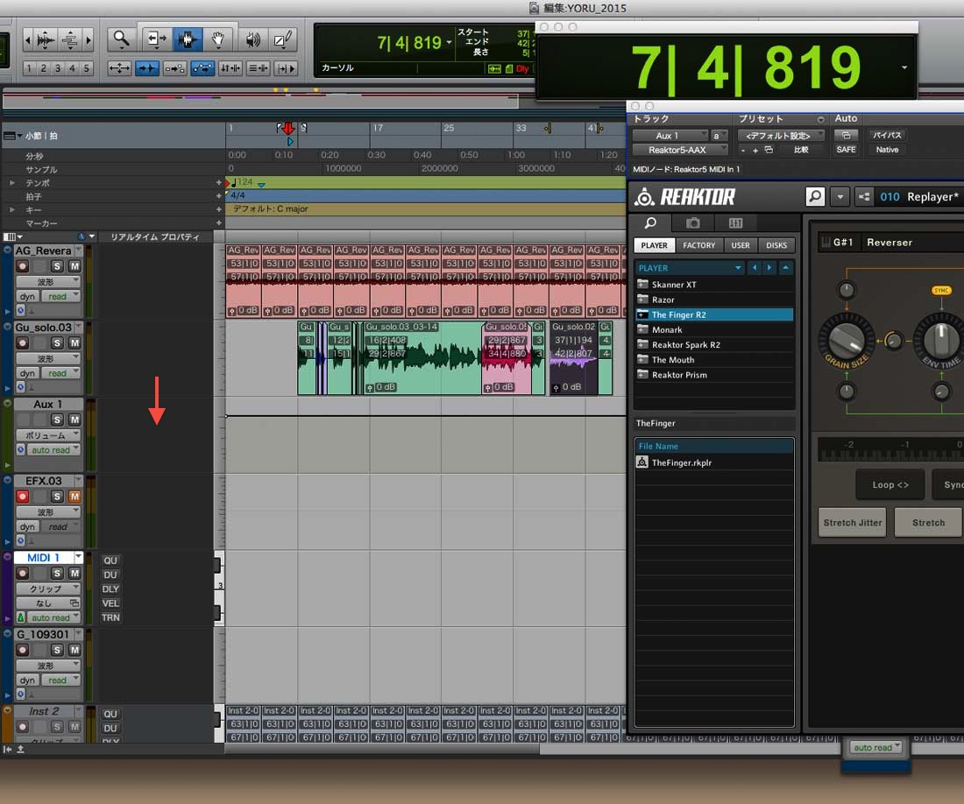
Task: Click the Gu_solo.03_03-14 audio clip
Action: coord(422,357)
